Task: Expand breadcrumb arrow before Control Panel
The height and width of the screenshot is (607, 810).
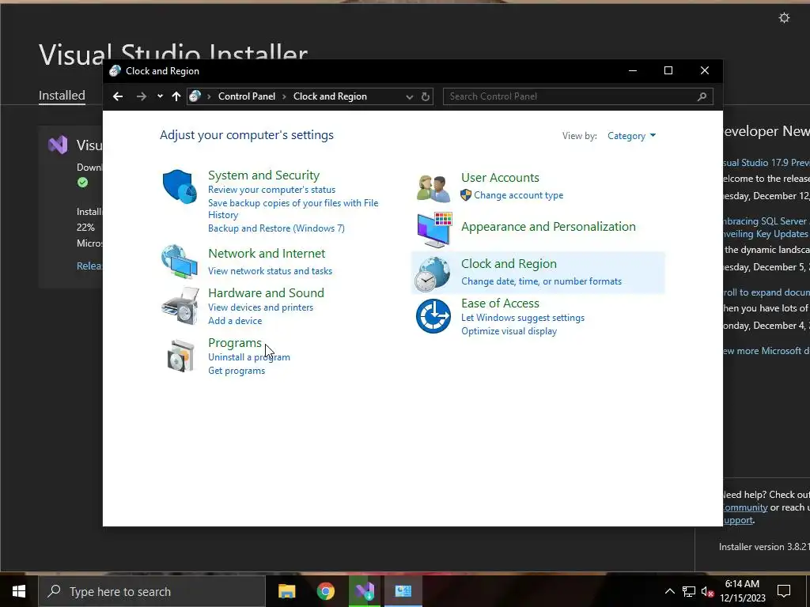Action: (x=209, y=96)
